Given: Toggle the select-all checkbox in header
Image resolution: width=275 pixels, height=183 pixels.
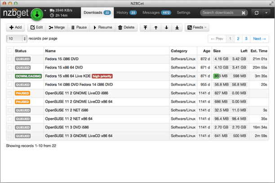Looking at the screenshot, I should coord(10,51).
